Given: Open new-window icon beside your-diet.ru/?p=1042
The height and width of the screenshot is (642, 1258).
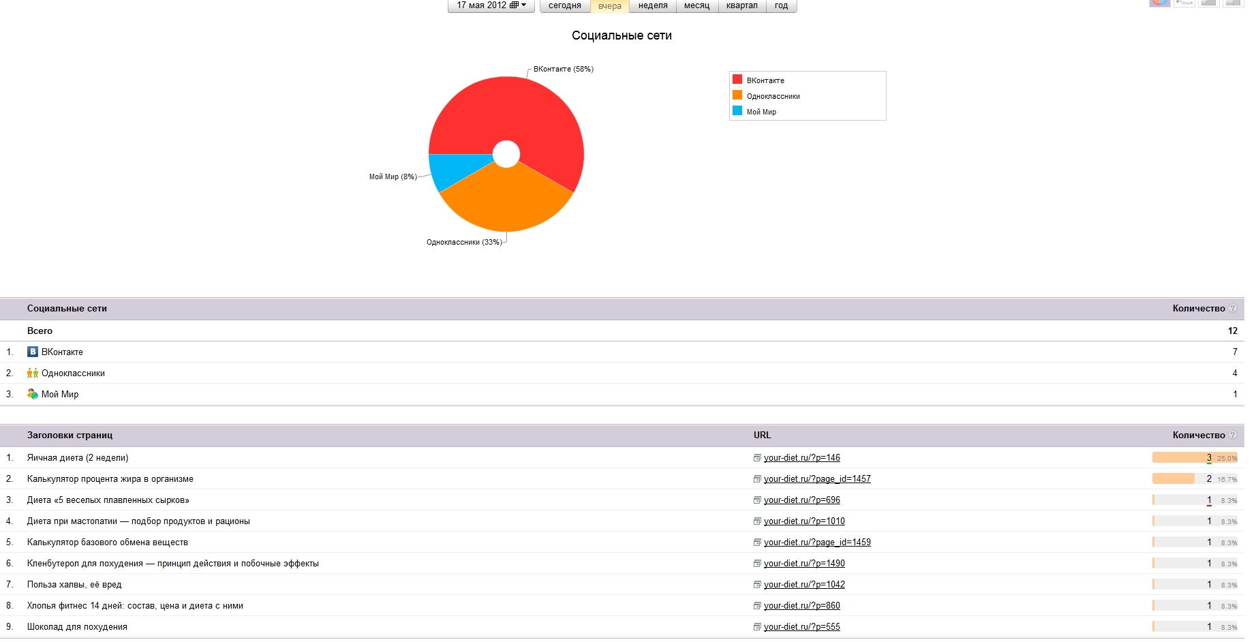Looking at the screenshot, I should (x=757, y=585).
